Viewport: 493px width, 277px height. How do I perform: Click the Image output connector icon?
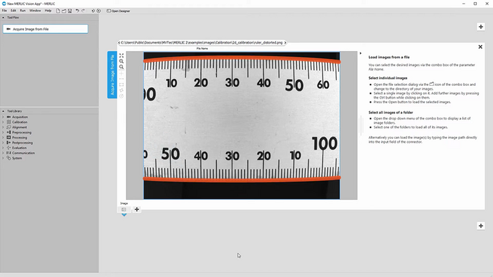click(124, 209)
